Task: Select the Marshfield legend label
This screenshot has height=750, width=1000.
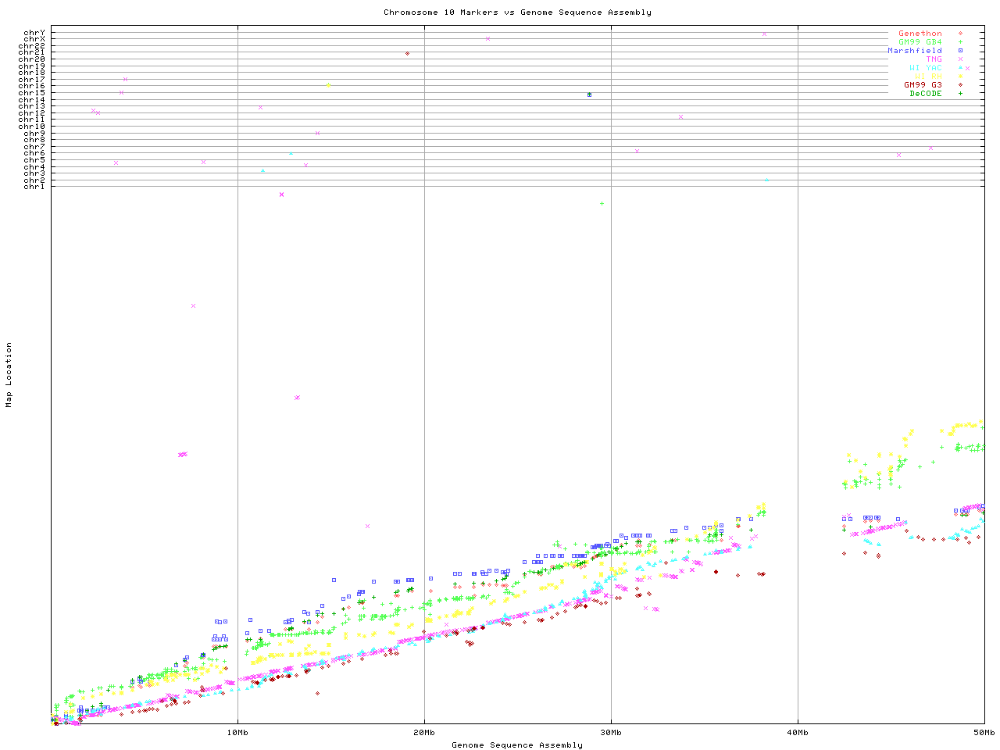Action: coord(914,51)
